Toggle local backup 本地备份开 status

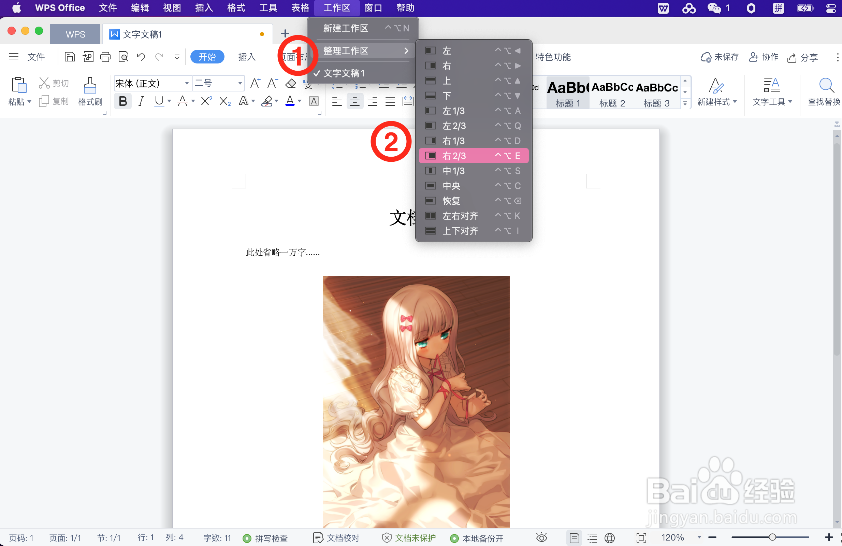click(477, 538)
